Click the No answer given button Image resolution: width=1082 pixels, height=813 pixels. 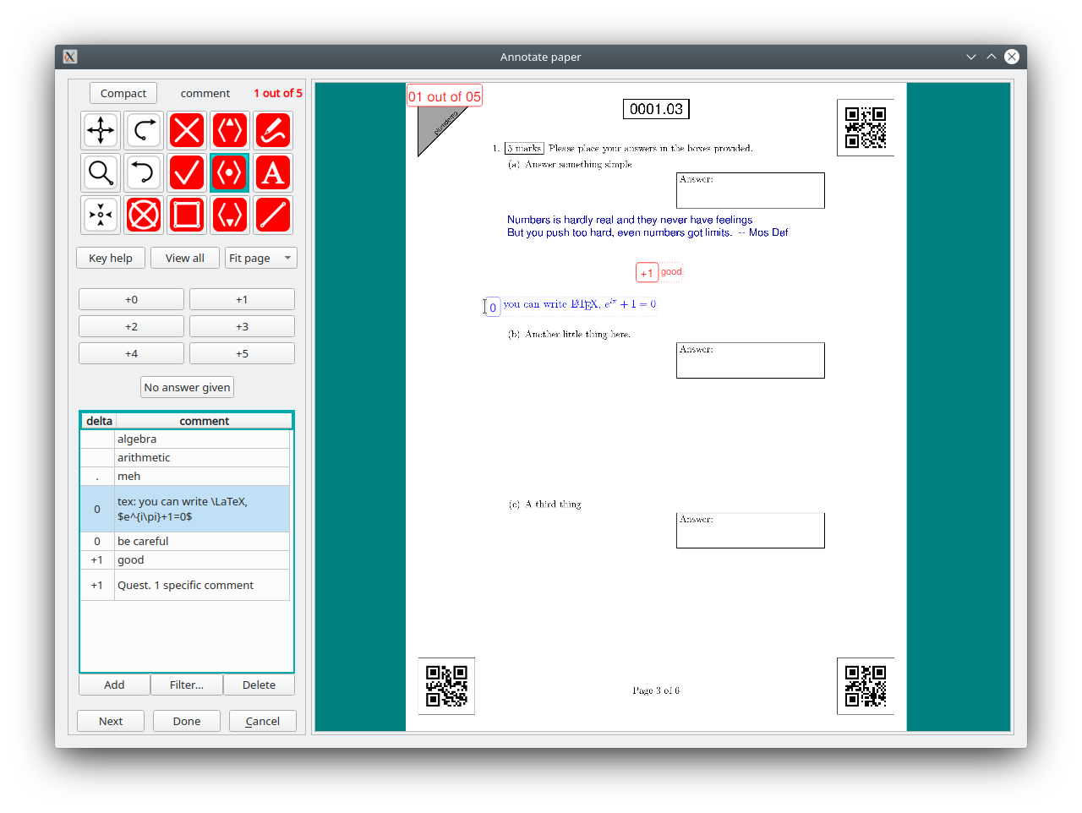(x=187, y=387)
